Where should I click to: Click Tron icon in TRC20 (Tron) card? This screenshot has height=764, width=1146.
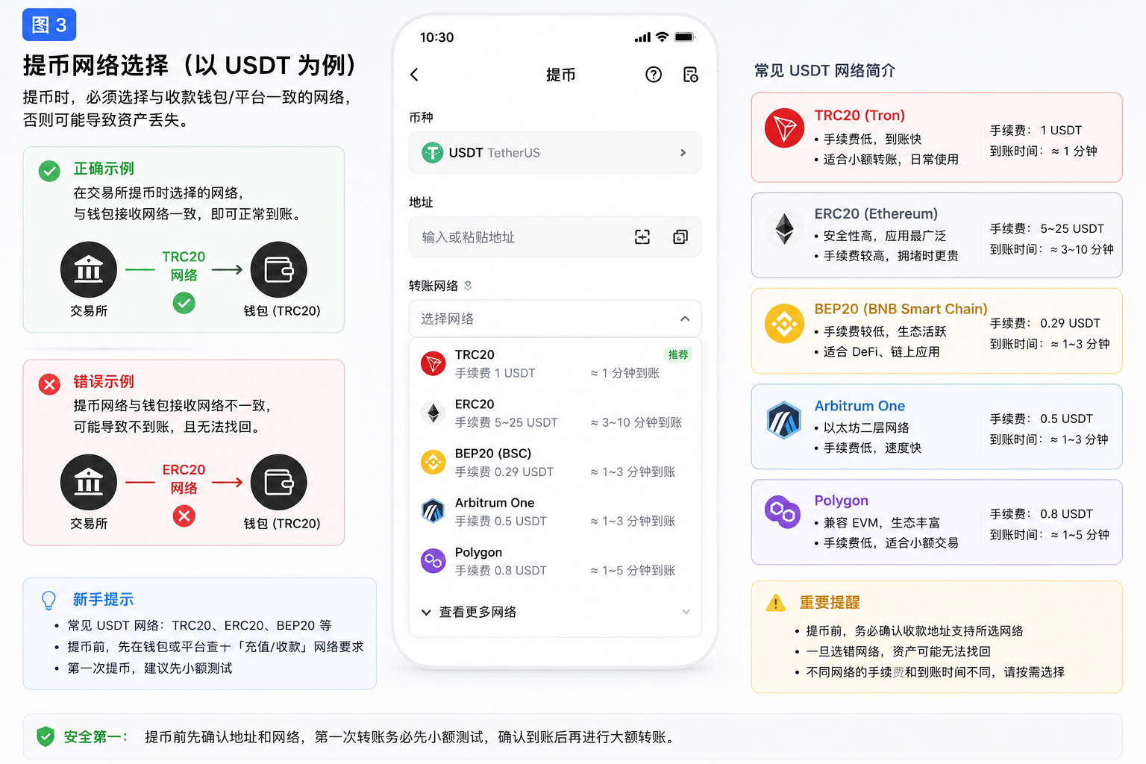pos(784,128)
